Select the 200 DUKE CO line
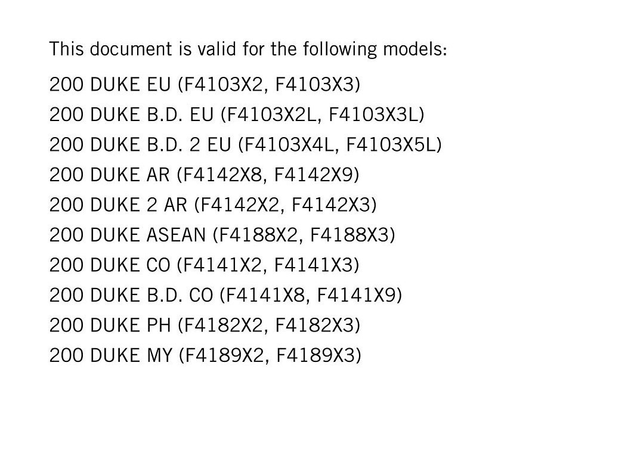 (x=204, y=265)
